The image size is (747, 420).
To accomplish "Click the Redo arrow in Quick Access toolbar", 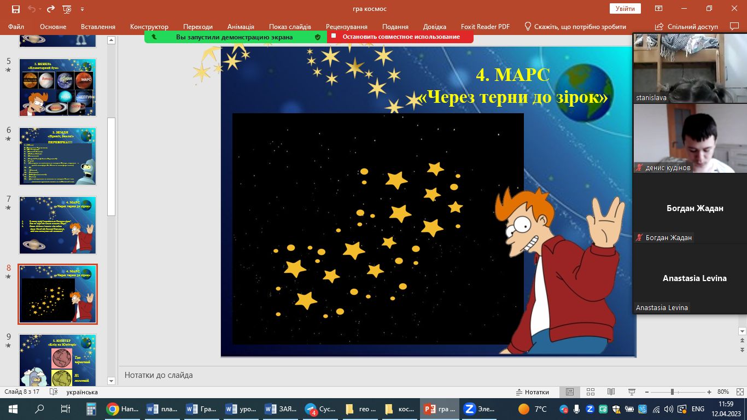I will (51, 9).
